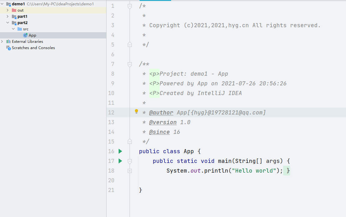Click the "Hello world" string literal
Viewport: 346px width, 217px height.
click(254, 171)
